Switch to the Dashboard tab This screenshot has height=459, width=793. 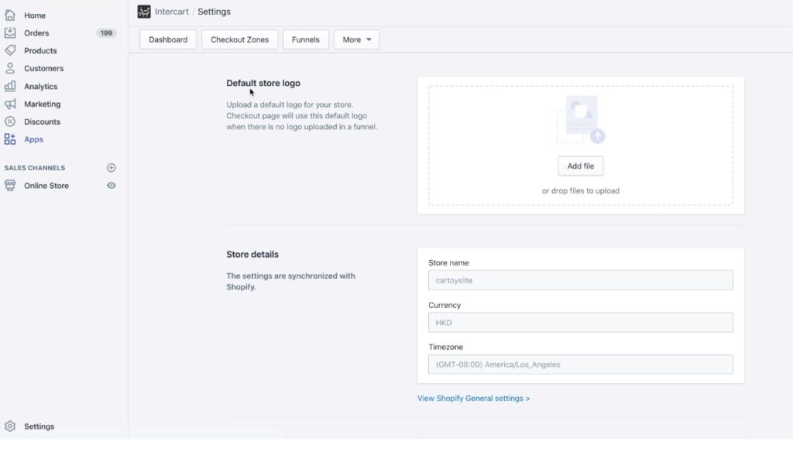168,39
